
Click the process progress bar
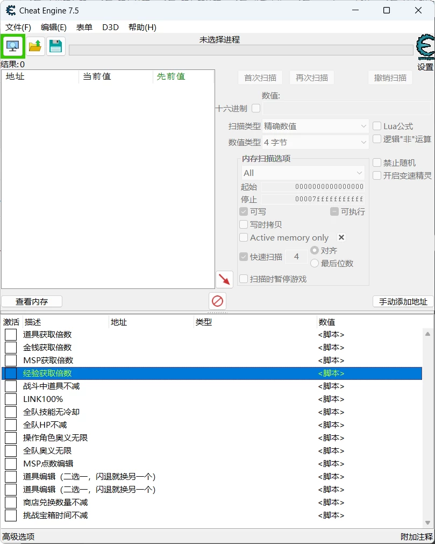[x=241, y=50]
